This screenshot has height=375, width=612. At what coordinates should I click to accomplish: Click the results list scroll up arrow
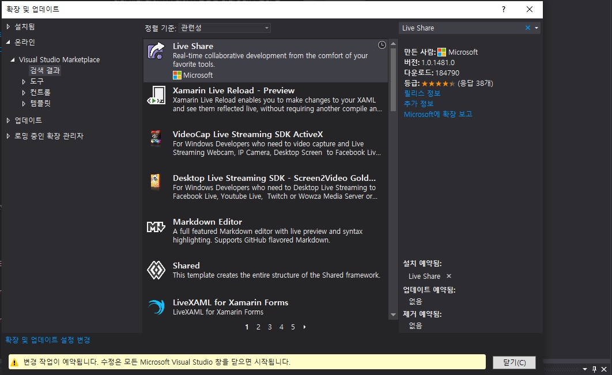pyautogui.click(x=393, y=43)
